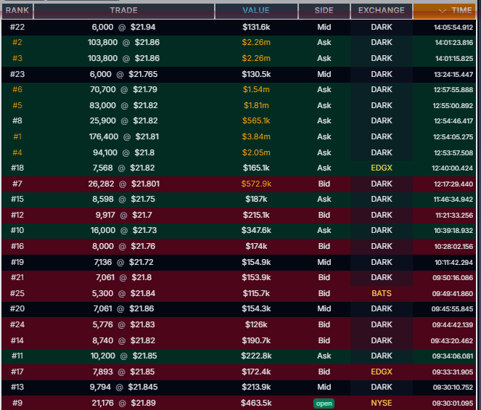The image size is (481, 410).
Task: Click time 12:54:46.417
Action: [x=453, y=121]
